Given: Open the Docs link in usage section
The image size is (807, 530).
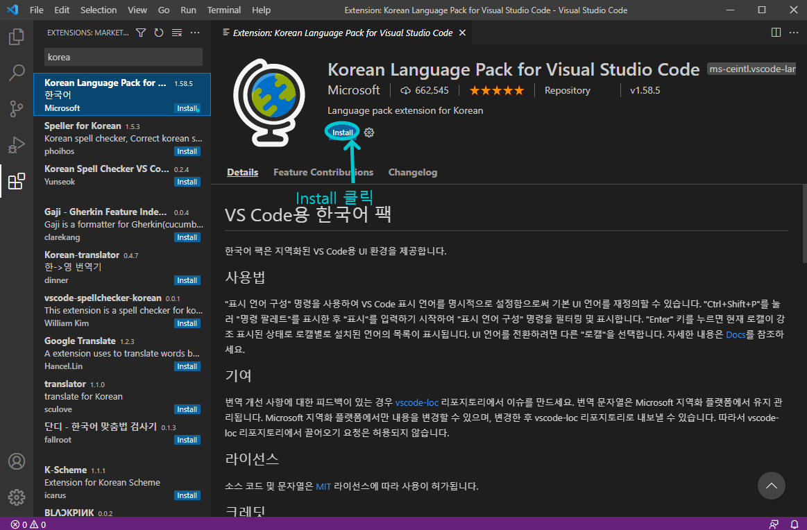Looking at the screenshot, I should (736, 334).
